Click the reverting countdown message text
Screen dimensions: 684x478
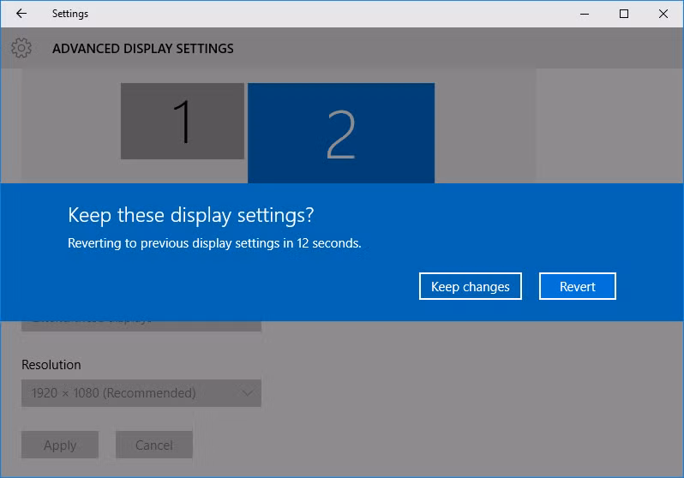[214, 243]
